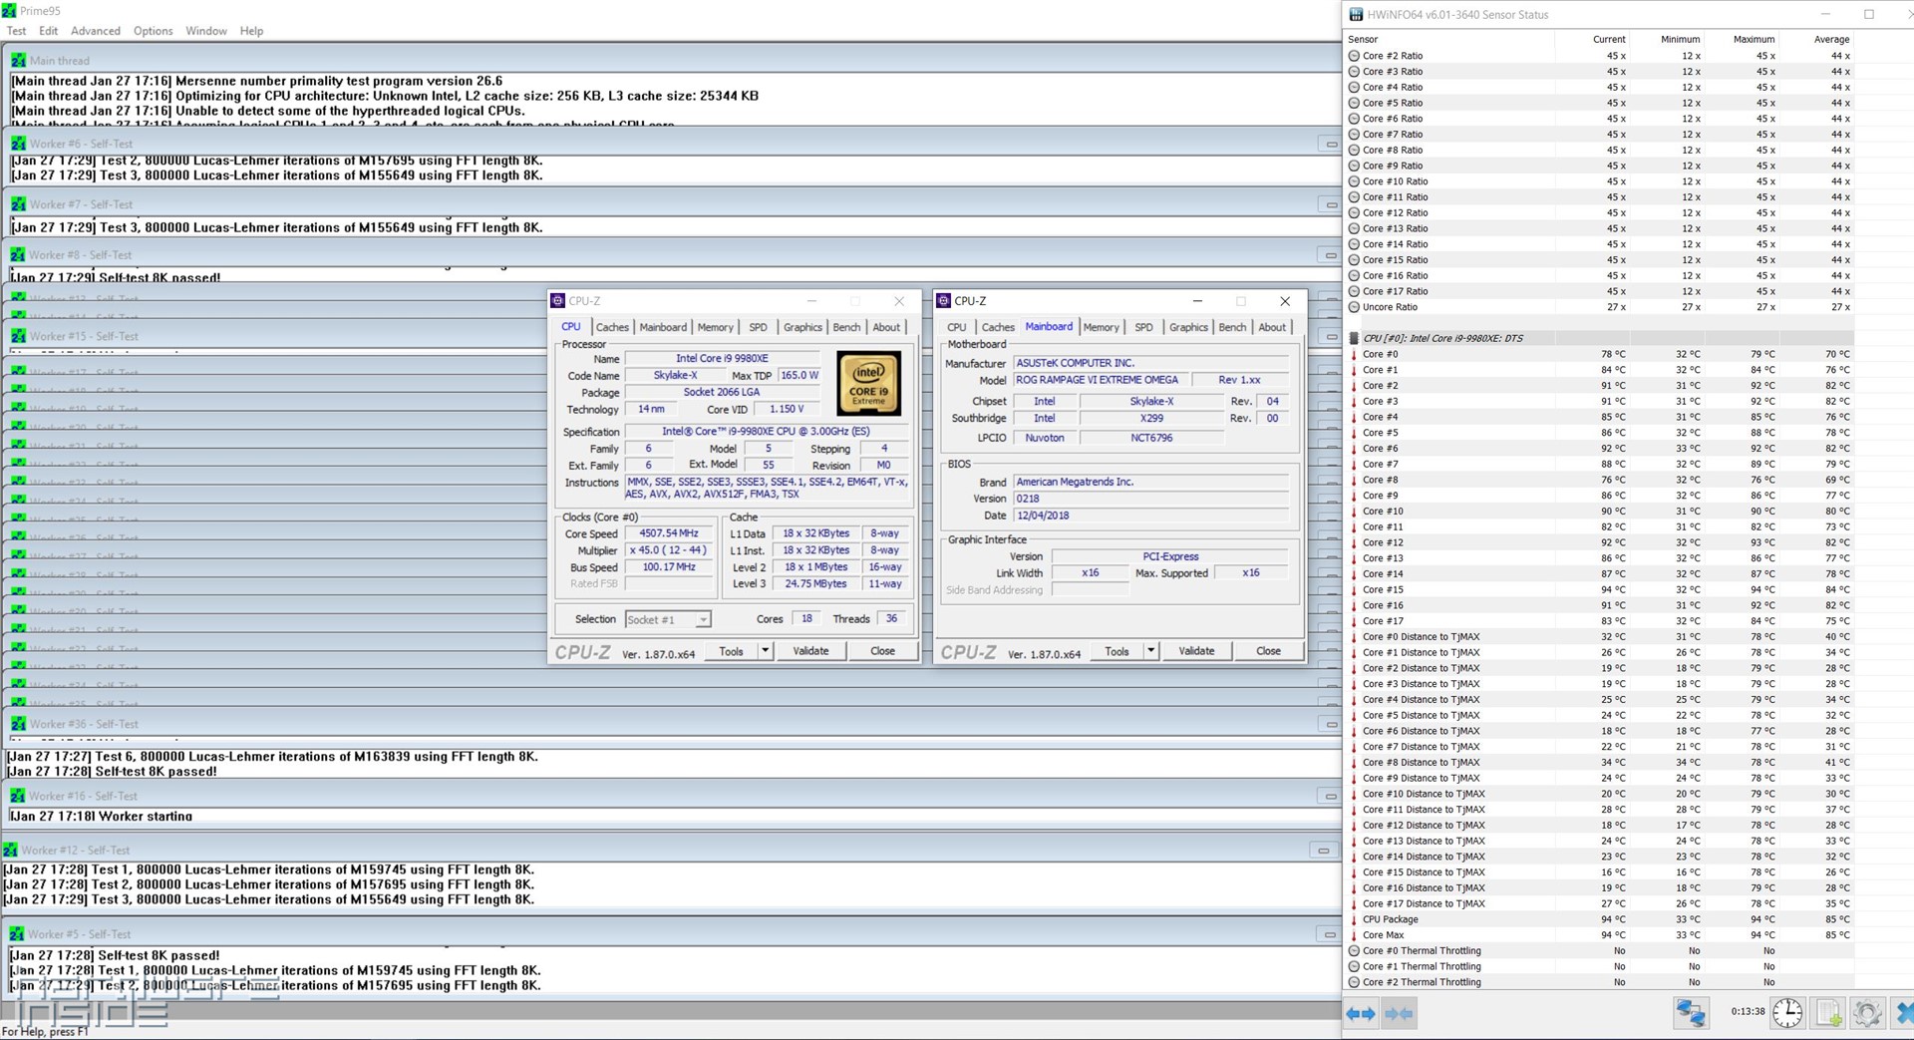Click the Mainboard CPU-Z window title icon
The width and height of the screenshot is (1914, 1040).
pyautogui.click(x=944, y=300)
